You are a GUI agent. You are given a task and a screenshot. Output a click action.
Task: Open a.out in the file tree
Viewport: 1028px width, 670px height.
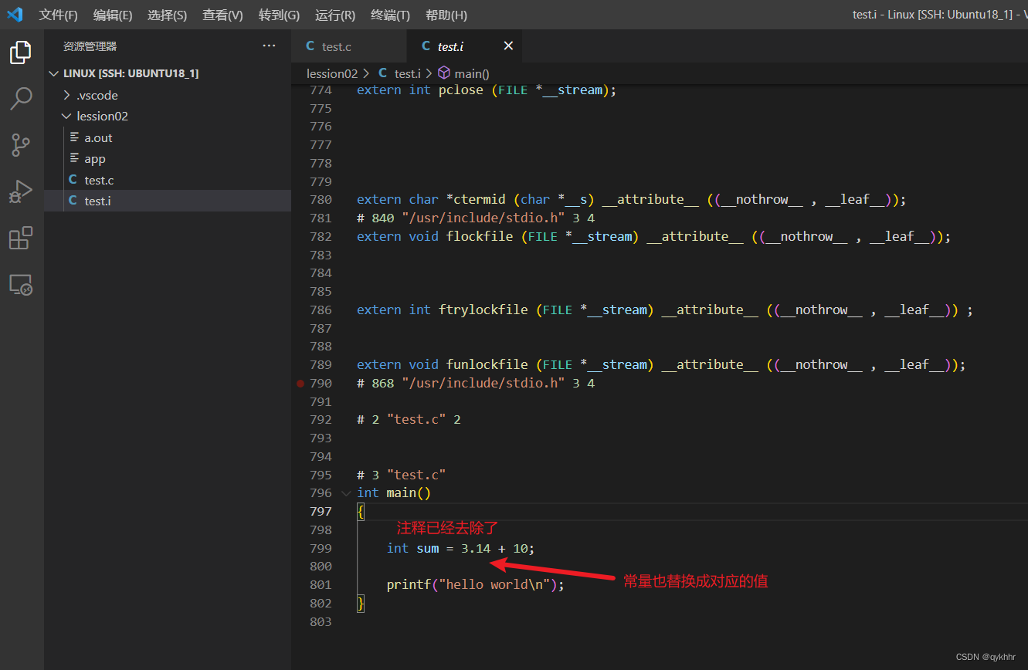click(x=168, y=137)
